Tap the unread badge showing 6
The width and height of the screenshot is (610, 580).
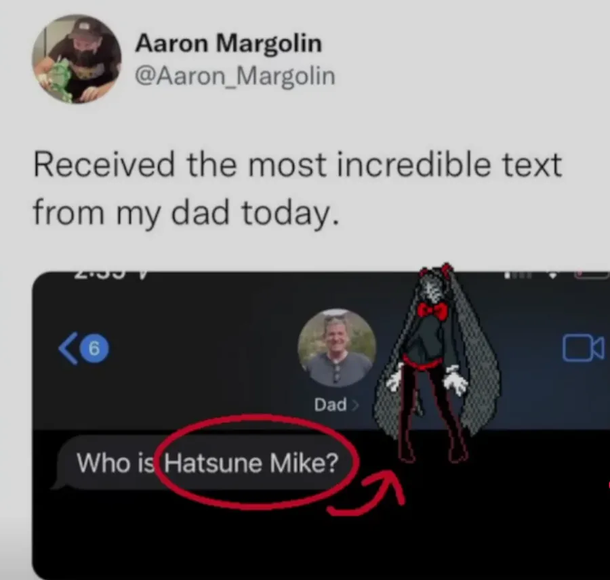94,348
